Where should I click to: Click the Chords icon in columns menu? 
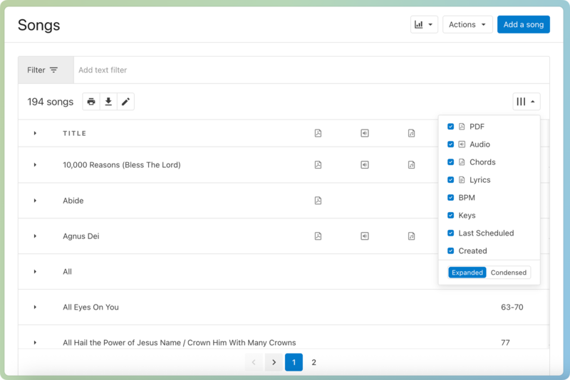point(462,162)
